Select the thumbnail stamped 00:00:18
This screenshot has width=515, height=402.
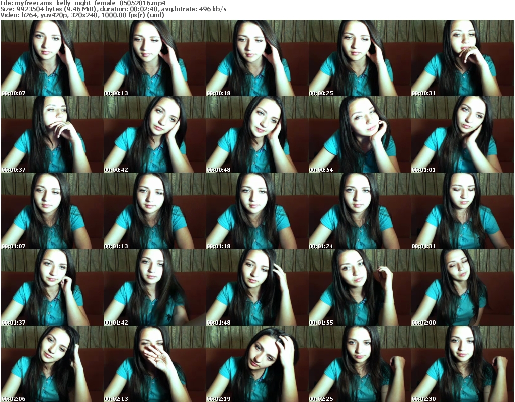click(x=257, y=58)
